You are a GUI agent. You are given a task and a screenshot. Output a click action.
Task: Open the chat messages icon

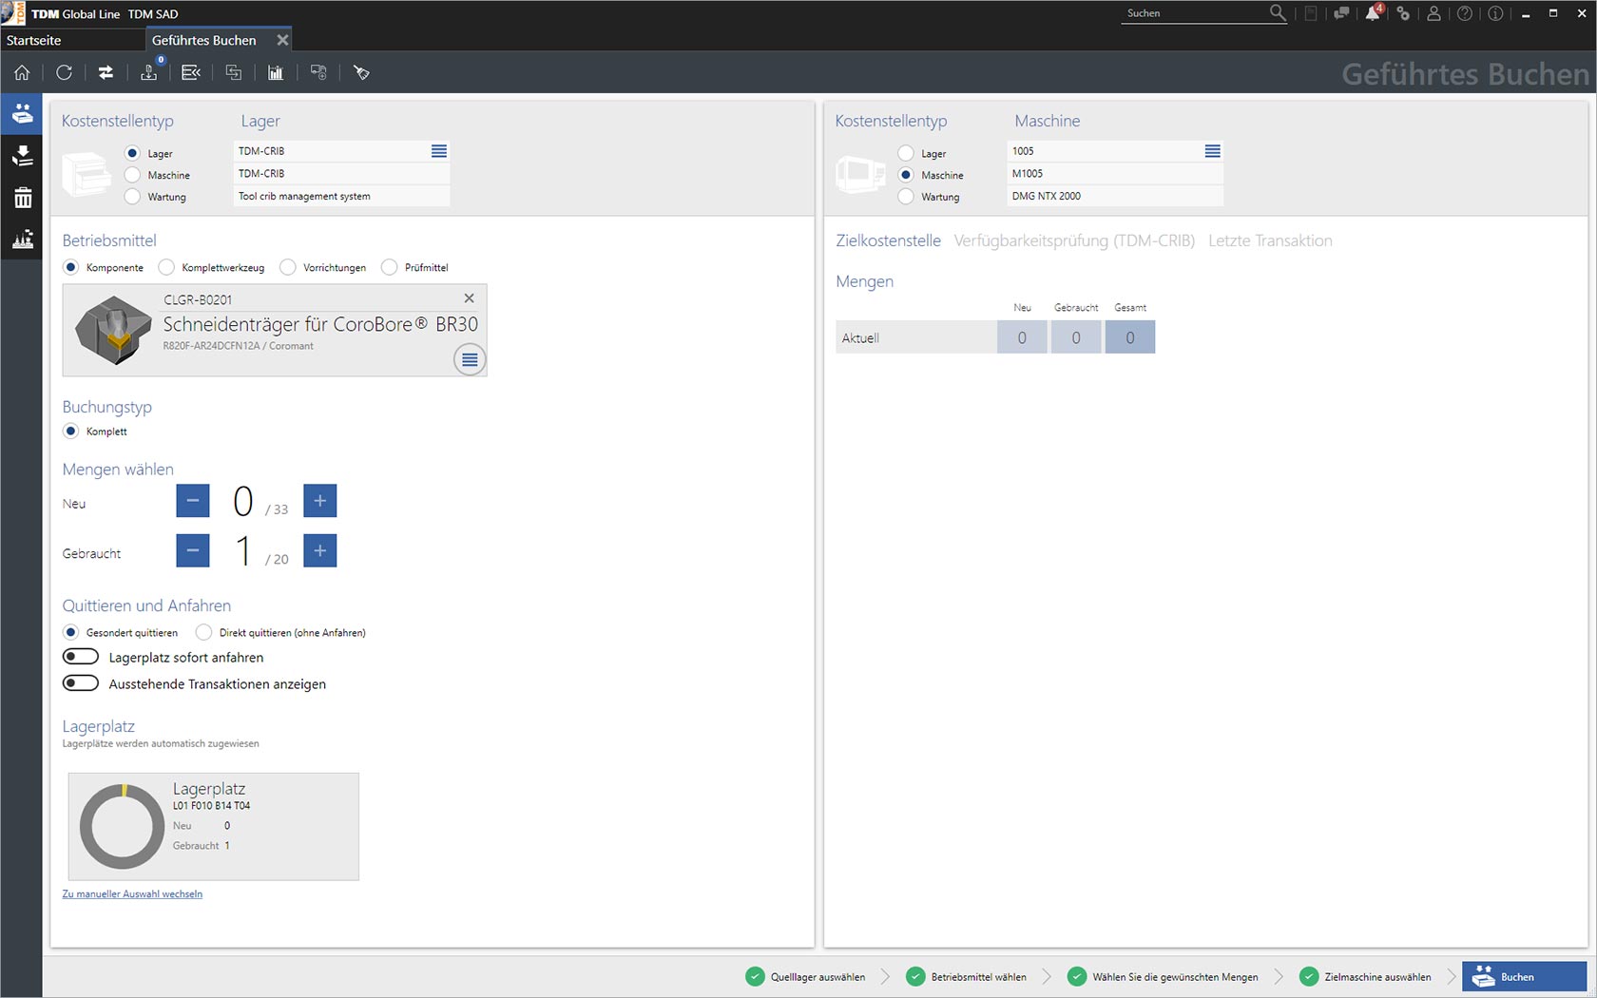1341,13
